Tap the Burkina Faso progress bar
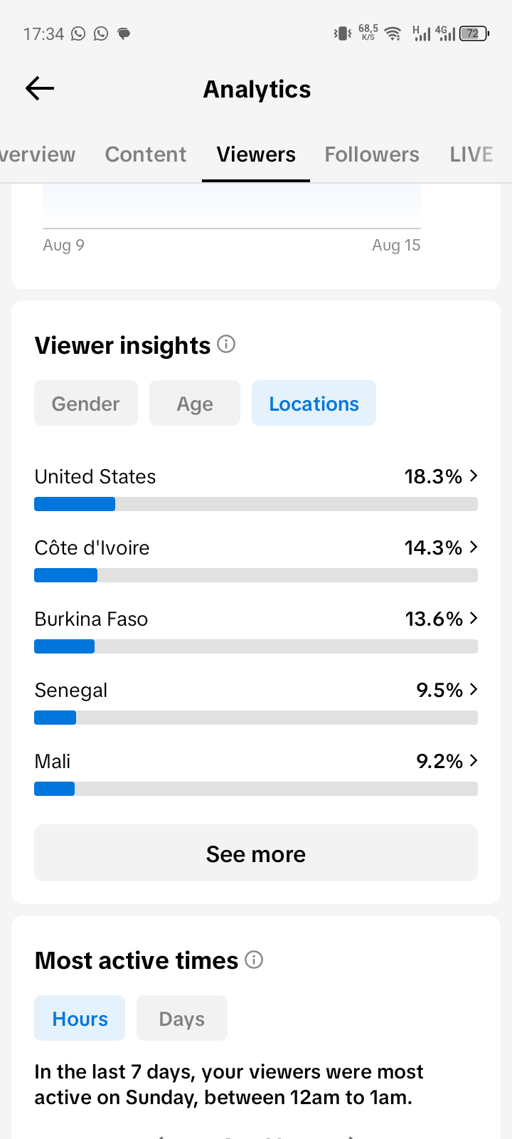512x1139 pixels. tap(256, 646)
